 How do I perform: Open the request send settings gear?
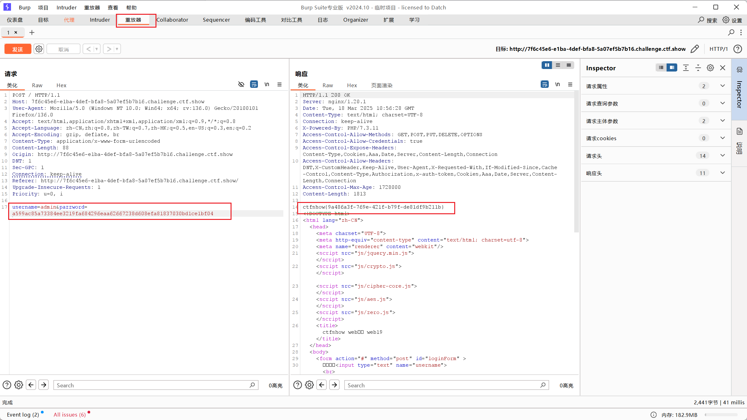pos(39,49)
